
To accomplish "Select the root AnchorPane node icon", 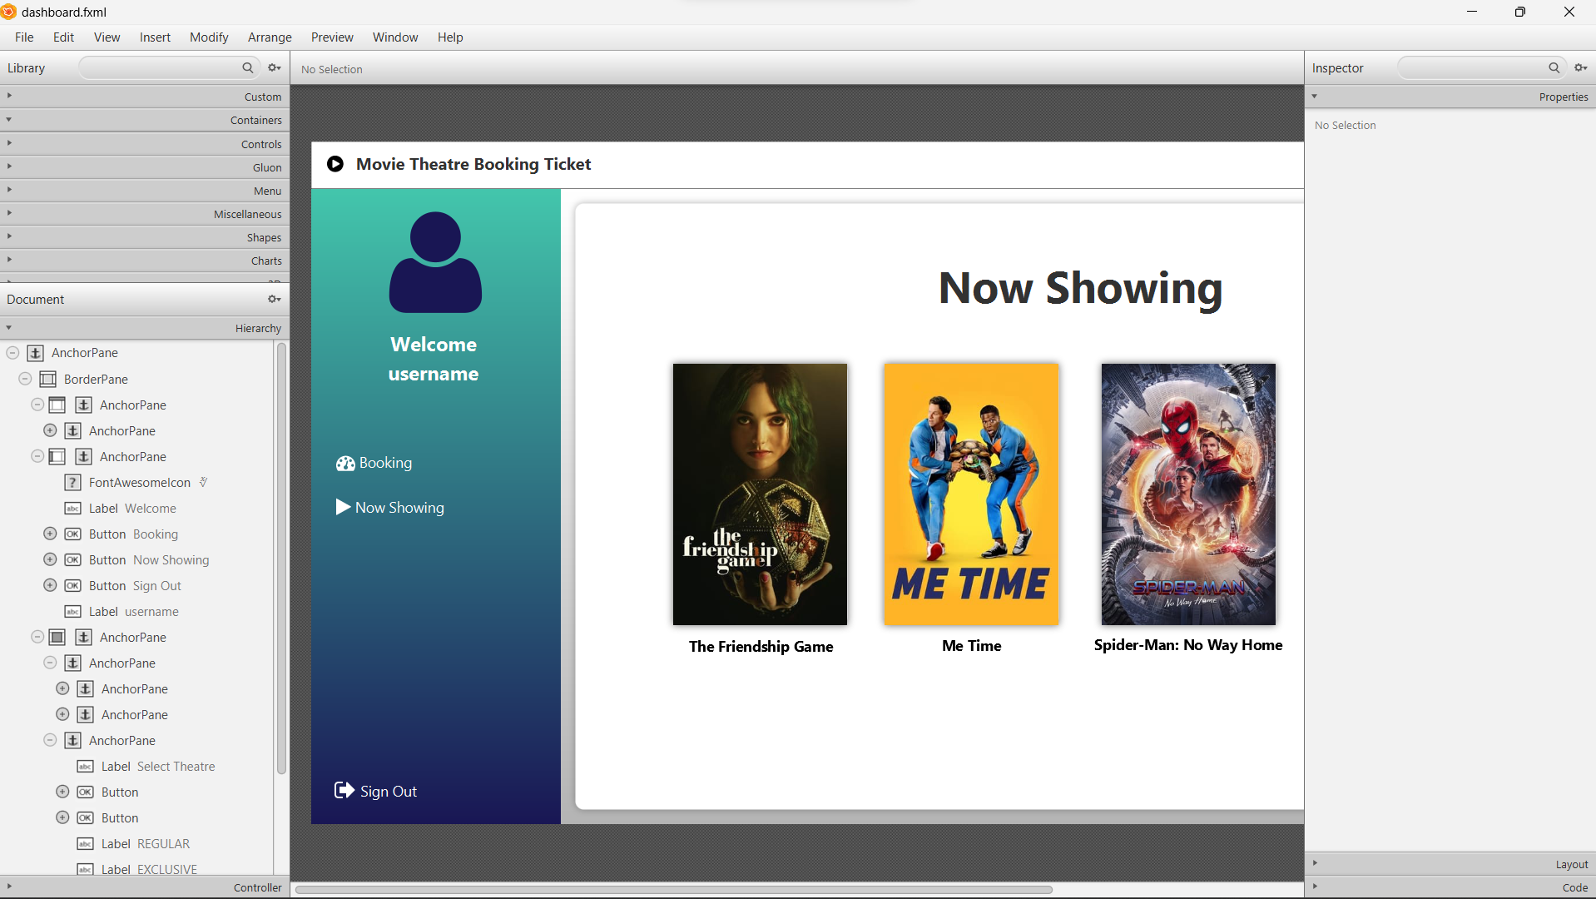I will pyautogui.click(x=35, y=353).
